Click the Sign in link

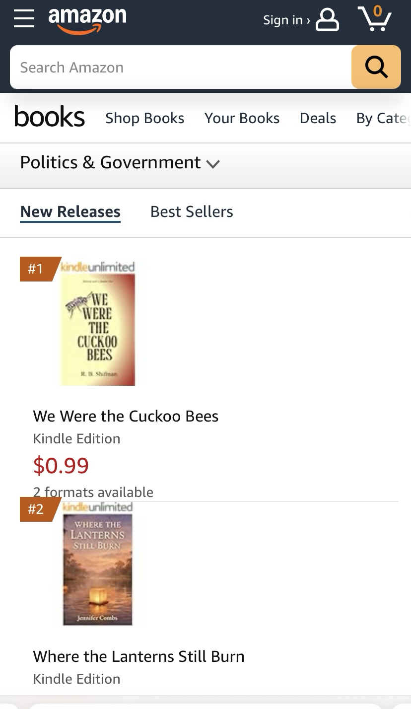286,20
